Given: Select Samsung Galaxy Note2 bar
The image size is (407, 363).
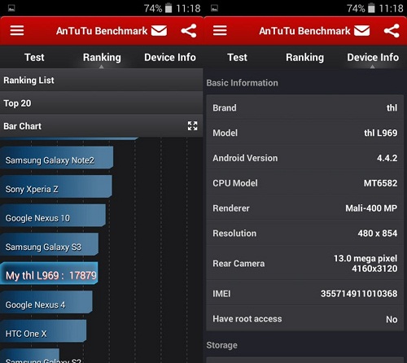Looking at the screenshot, I should point(56,158).
